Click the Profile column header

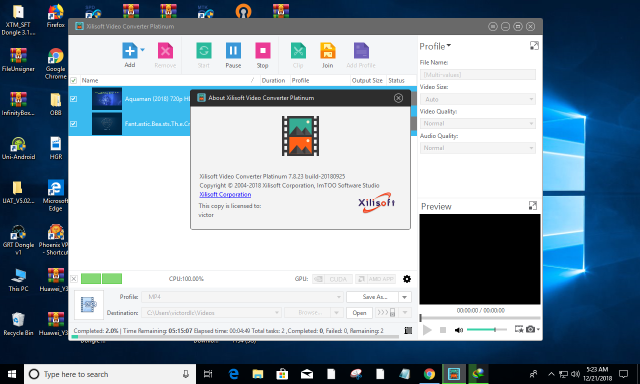click(x=319, y=80)
